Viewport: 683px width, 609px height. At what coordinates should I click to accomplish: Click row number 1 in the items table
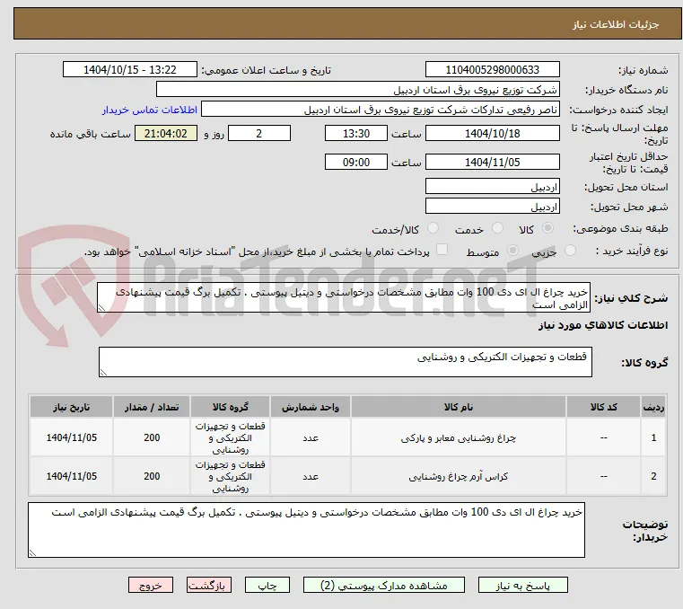(x=653, y=437)
